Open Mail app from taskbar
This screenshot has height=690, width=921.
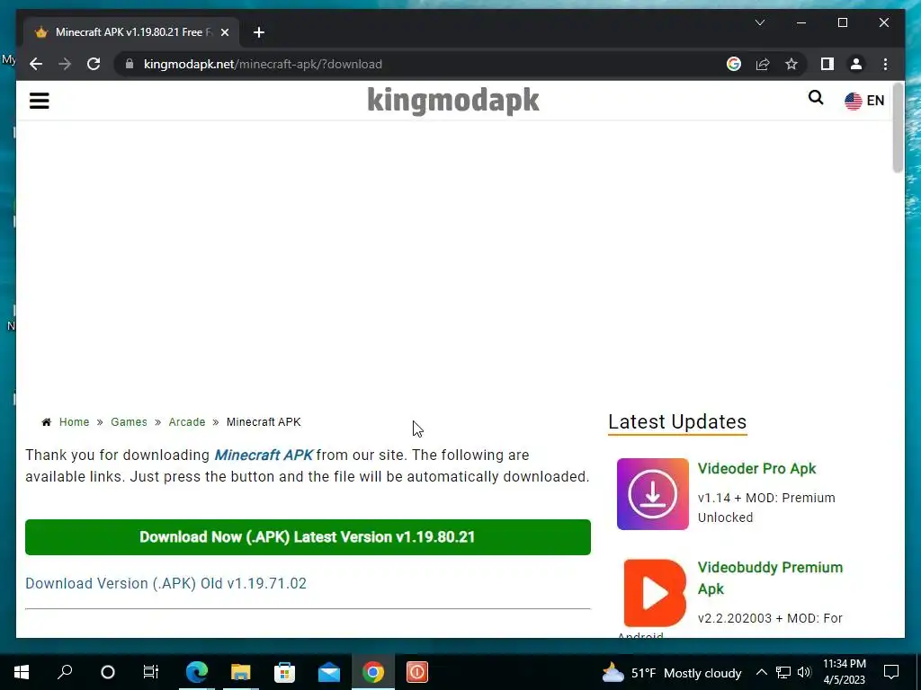click(329, 672)
